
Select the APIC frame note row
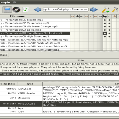(x=59, y=64)
